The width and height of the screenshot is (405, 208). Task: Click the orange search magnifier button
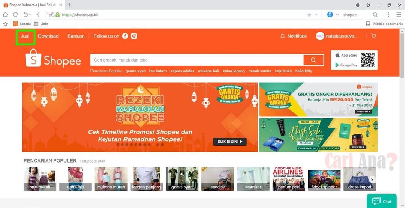(x=313, y=60)
